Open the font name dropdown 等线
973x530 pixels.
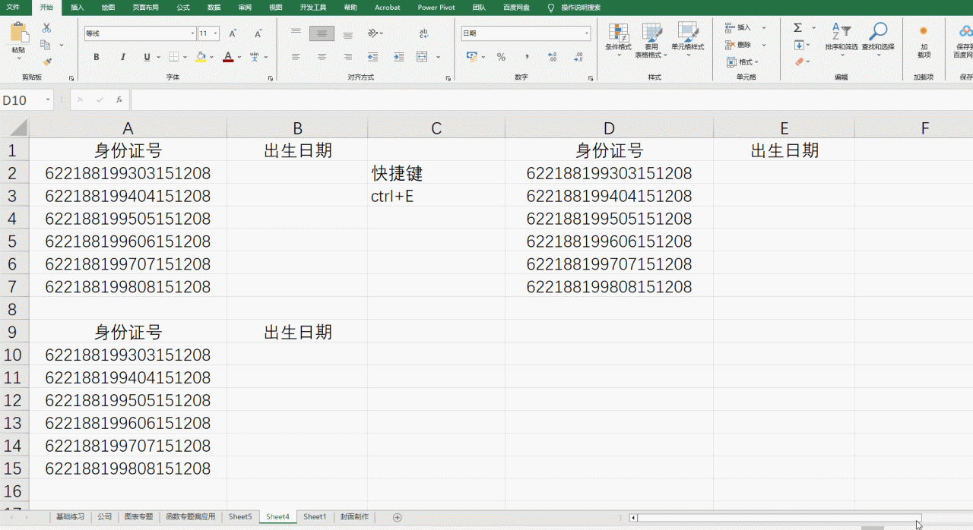(x=192, y=33)
